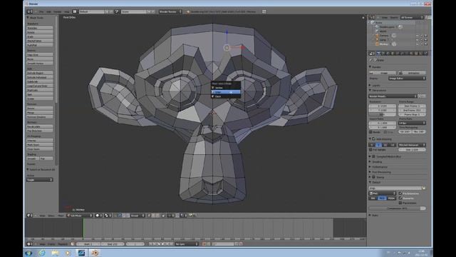Toggle Monkey visibility eye in outliner
This screenshot has width=456, height=257.
[x=417, y=44]
